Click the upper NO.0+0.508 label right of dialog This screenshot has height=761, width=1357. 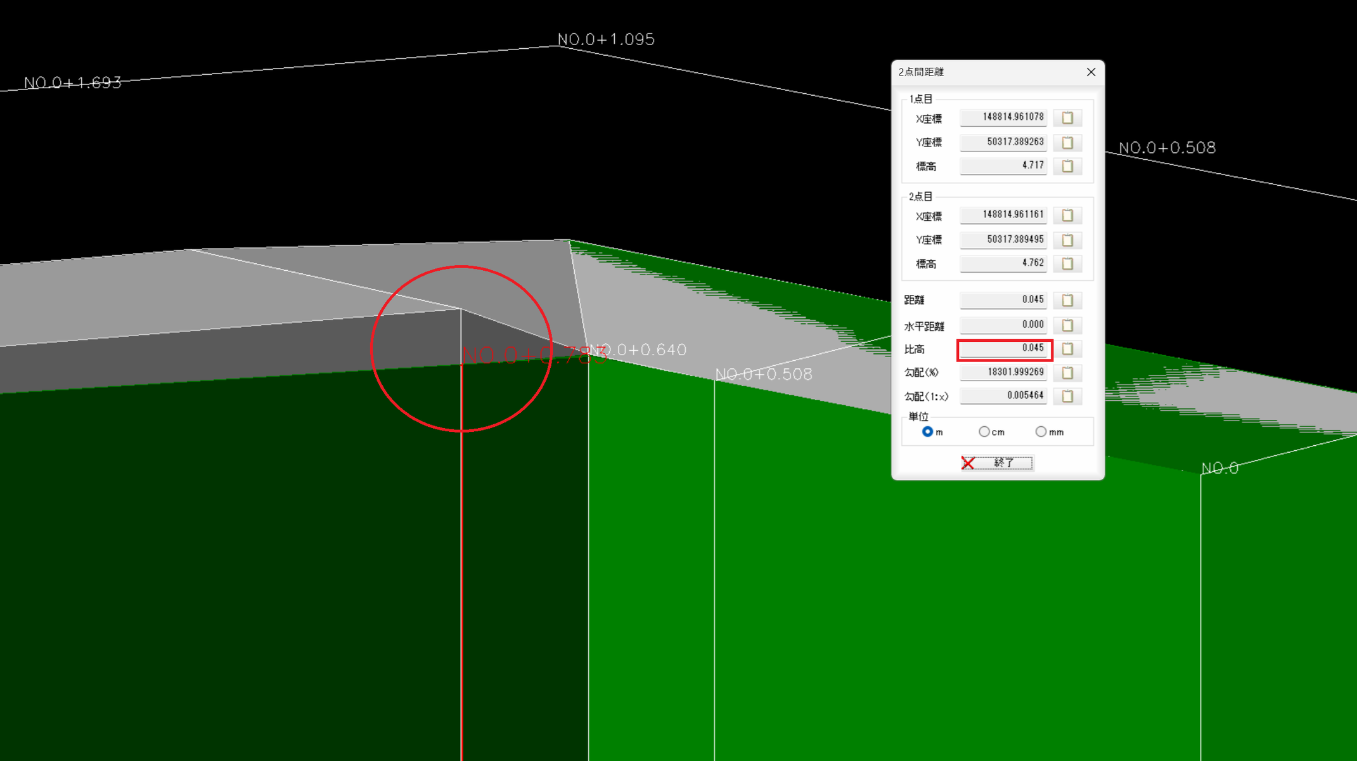1167,148
